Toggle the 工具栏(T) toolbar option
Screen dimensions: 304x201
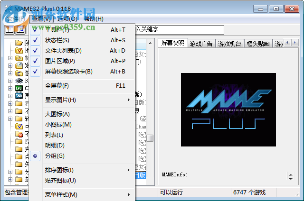[x=82, y=29]
